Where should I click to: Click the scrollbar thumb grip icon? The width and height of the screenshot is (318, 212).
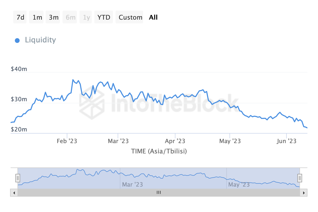[159, 193]
